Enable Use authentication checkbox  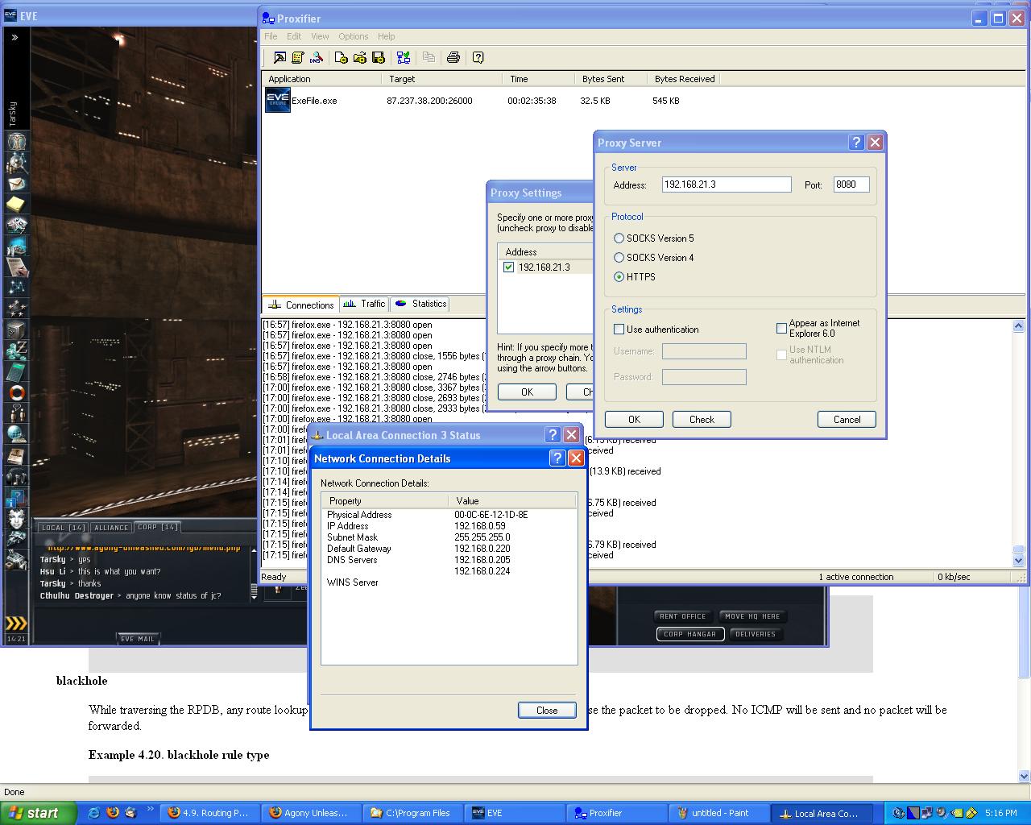click(619, 330)
